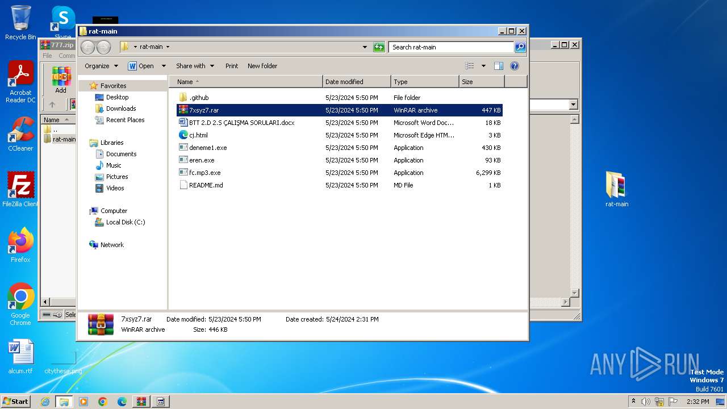Viewport: 727px width, 409px height.
Task: Expand address bar history dropdown
Action: point(365,47)
